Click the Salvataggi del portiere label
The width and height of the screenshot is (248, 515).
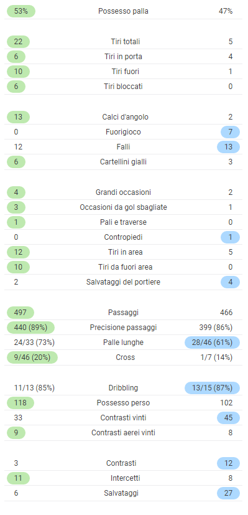click(x=123, y=282)
